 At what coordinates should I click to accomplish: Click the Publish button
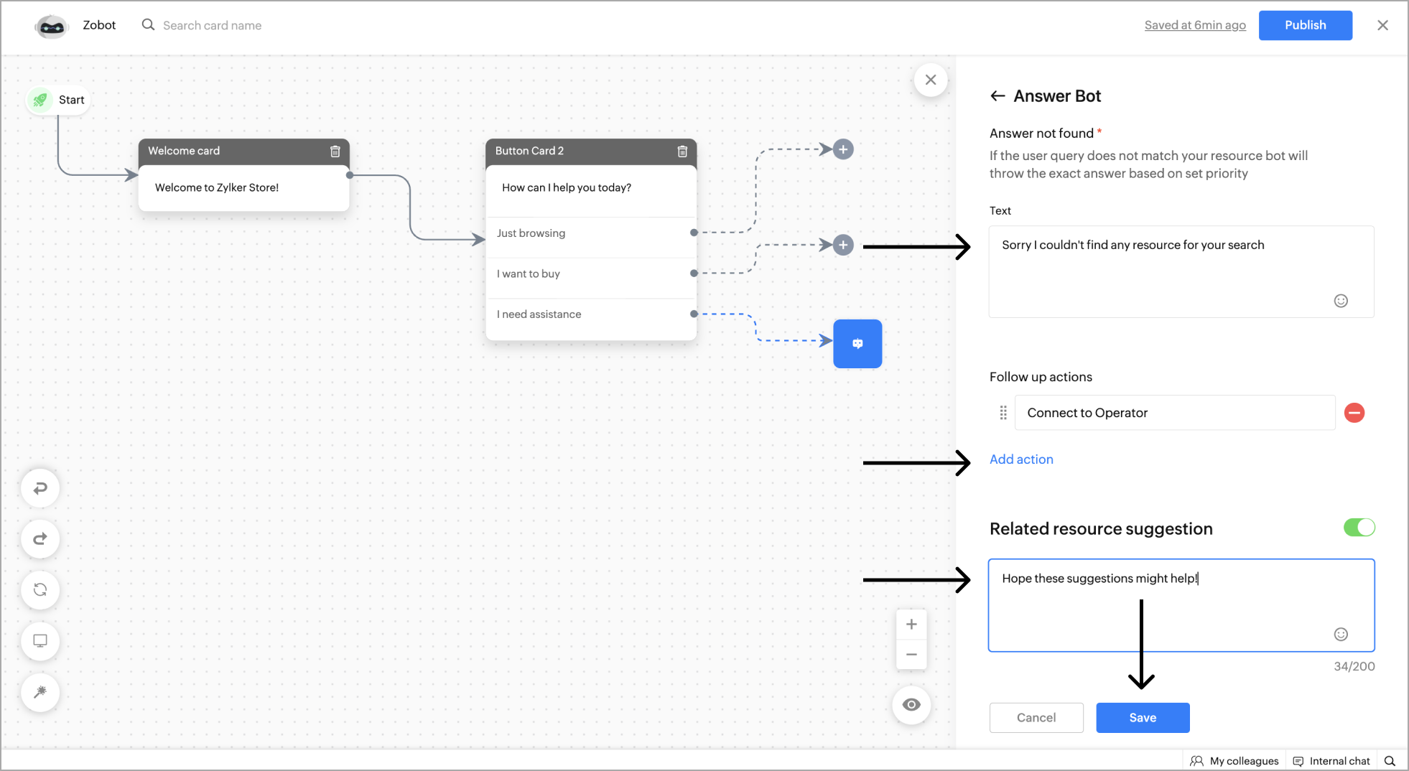(x=1305, y=25)
